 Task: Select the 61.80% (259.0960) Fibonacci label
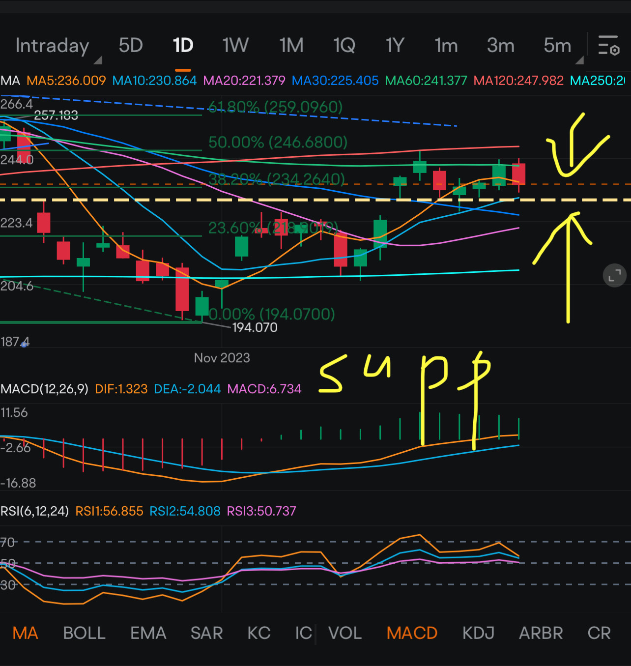275,107
